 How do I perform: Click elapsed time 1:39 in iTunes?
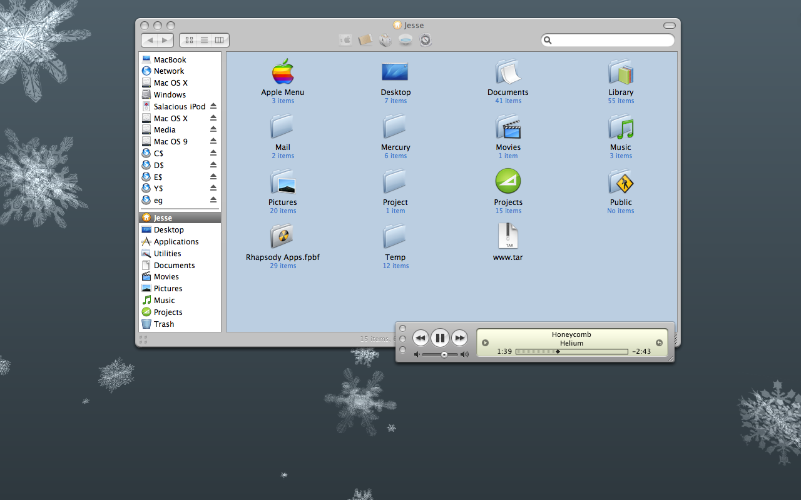click(x=504, y=351)
